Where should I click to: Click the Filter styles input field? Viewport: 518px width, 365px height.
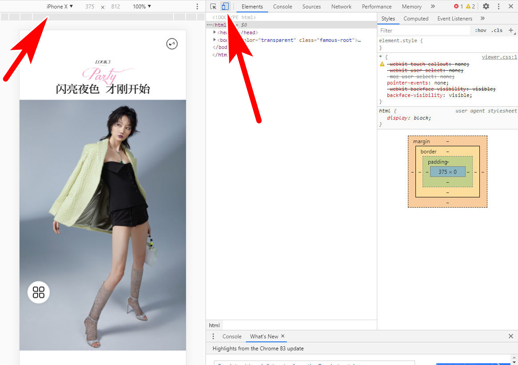[x=424, y=31]
